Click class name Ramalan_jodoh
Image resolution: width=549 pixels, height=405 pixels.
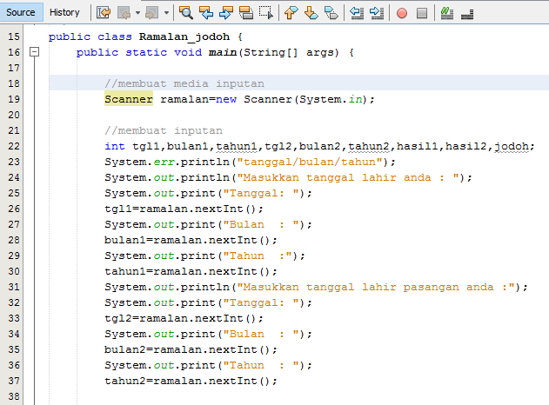(184, 37)
